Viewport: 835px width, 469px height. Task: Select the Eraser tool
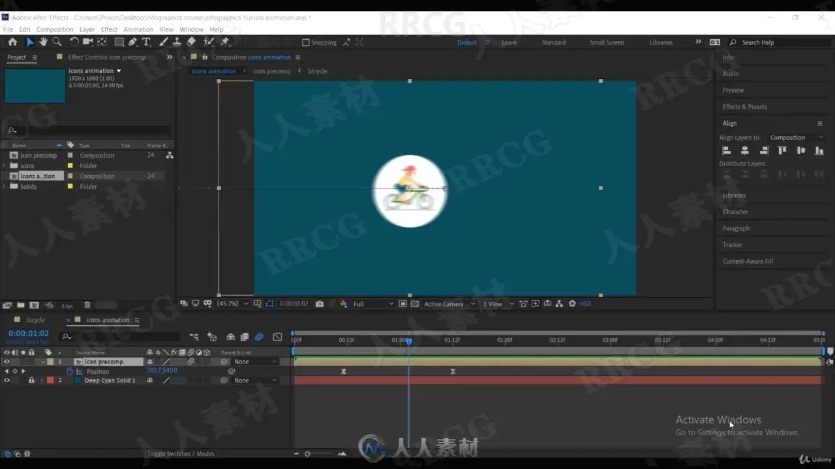tap(191, 42)
